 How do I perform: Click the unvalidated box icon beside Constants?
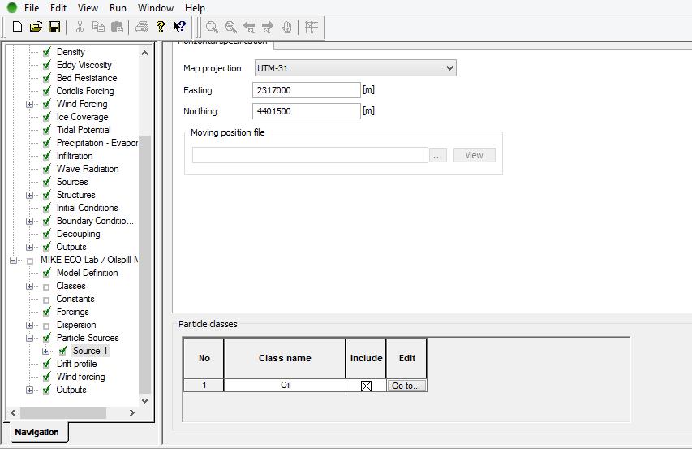(46, 300)
